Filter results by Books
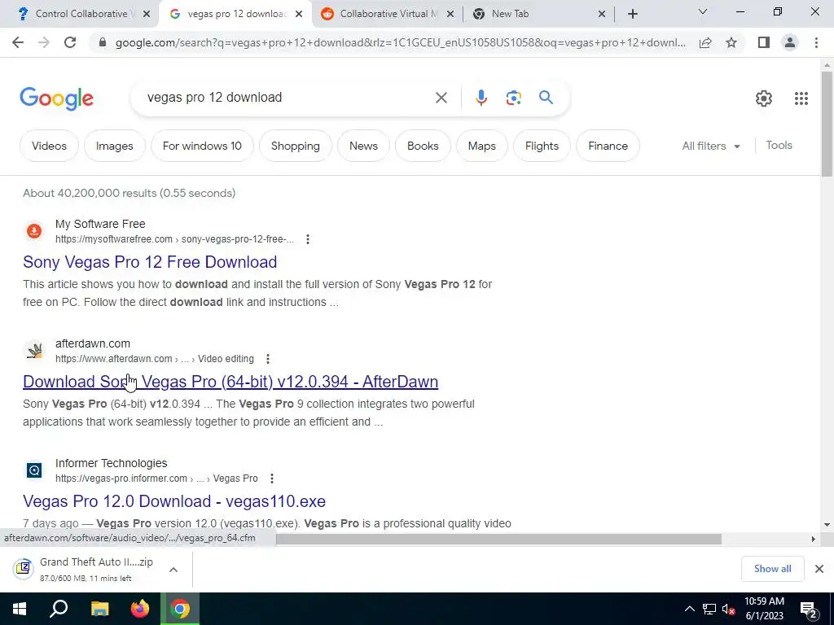Viewport: 834px width, 625px height. (423, 146)
